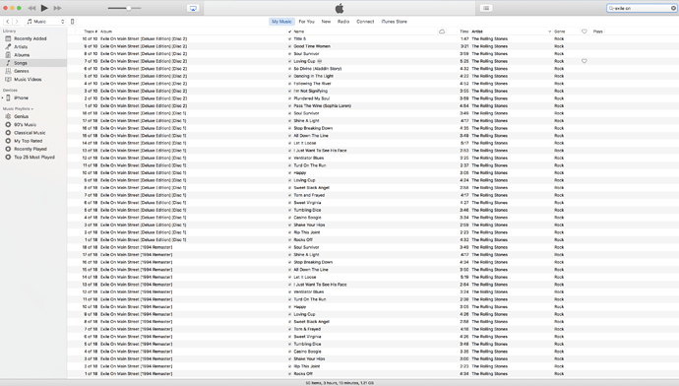Sort by the Genre column header

(x=560, y=32)
